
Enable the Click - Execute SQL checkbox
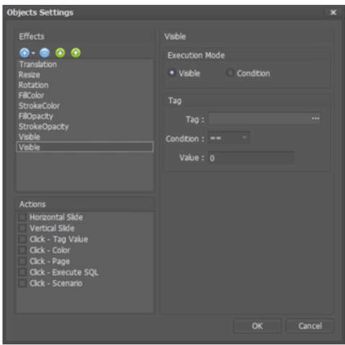pos(22,272)
